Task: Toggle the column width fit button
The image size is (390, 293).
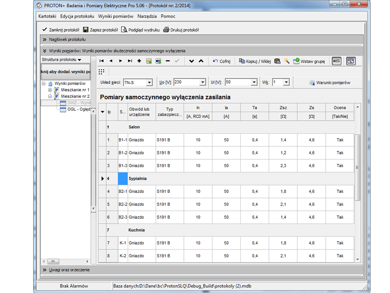Action: click(336, 61)
